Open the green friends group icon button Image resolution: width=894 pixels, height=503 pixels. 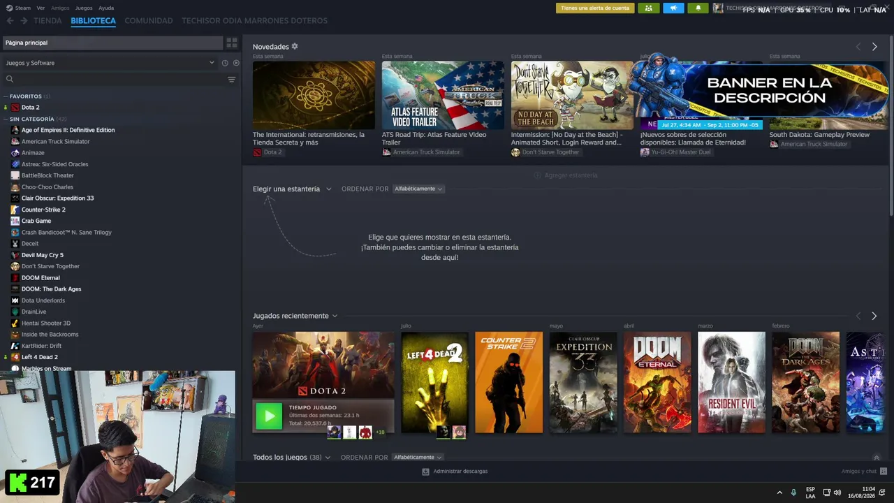tap(648, 8)
